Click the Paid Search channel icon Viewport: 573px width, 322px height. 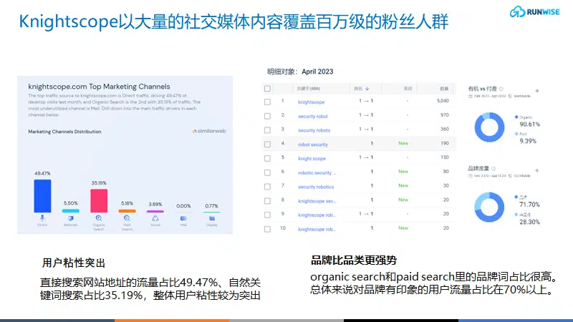click(127, 218)
